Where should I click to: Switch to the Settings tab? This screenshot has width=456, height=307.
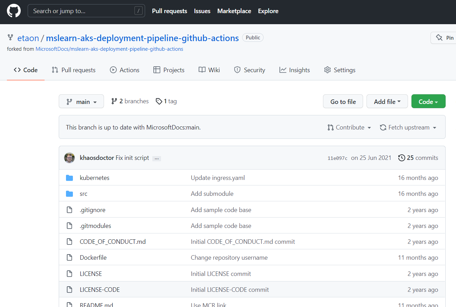(340, 70)
